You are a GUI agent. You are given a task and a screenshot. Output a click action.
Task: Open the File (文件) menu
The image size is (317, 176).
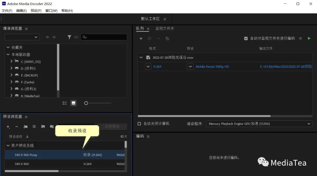point(7,11)
